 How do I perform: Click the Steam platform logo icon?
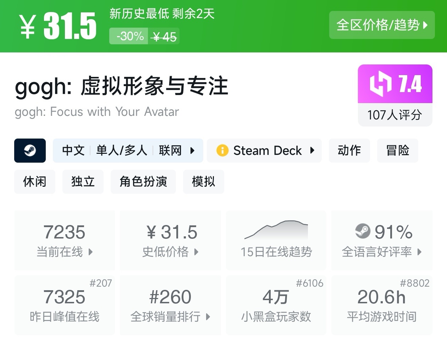pyautogui.click(x=30, y=151)
